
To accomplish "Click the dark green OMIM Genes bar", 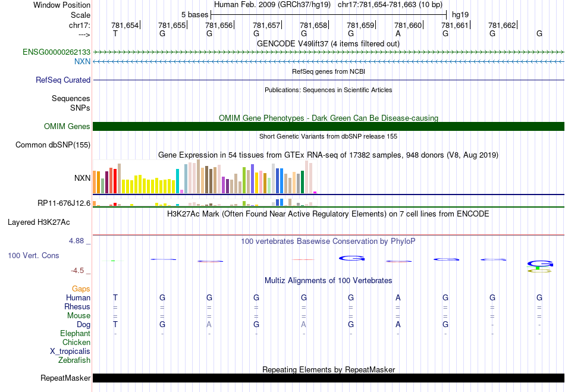I will tap(328, 126).
